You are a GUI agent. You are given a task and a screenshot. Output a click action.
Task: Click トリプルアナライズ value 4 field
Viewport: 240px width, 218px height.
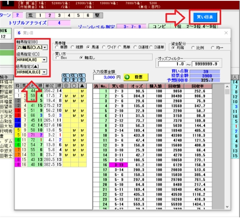(59, 23)
